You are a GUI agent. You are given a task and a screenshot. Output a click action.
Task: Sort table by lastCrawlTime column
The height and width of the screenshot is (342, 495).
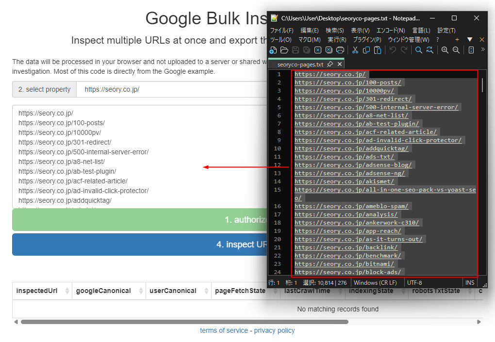coord(312,291)
